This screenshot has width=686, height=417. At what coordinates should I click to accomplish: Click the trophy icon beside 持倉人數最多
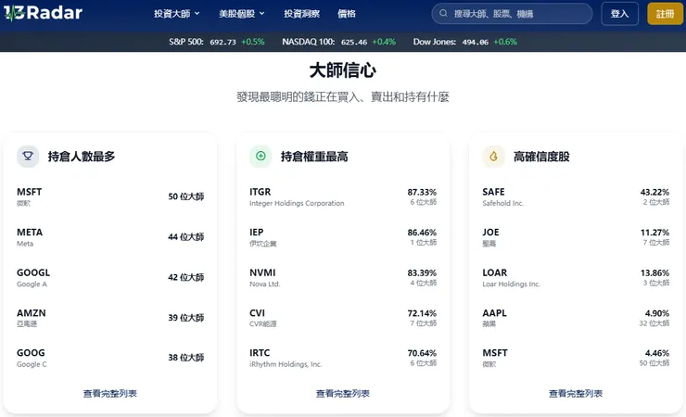28,156
